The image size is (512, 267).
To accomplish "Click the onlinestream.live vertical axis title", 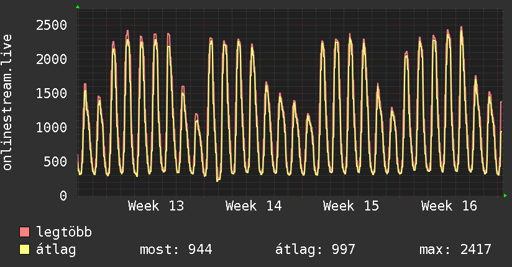I will point(7,102).
